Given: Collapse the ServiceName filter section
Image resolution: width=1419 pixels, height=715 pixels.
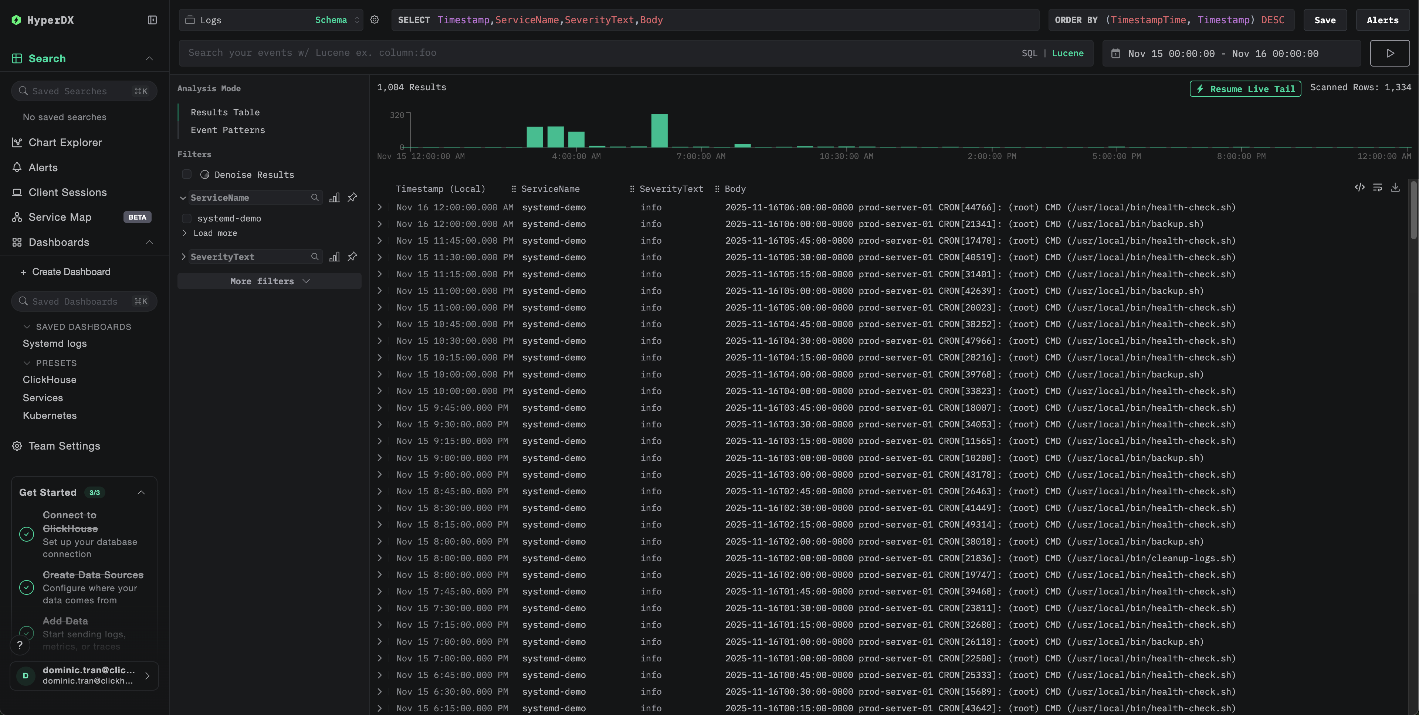Looking at the screenshot, I should click(183, 197).
